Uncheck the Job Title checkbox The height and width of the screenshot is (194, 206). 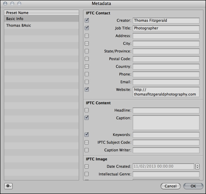(x=87, y=28)
